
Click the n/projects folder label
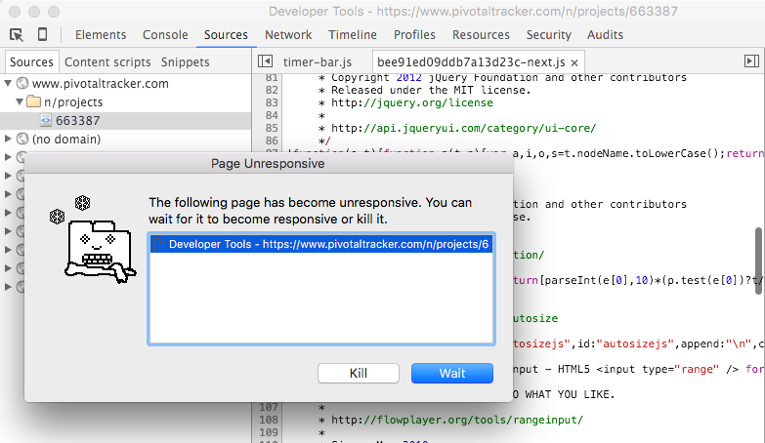click(73, 101)
